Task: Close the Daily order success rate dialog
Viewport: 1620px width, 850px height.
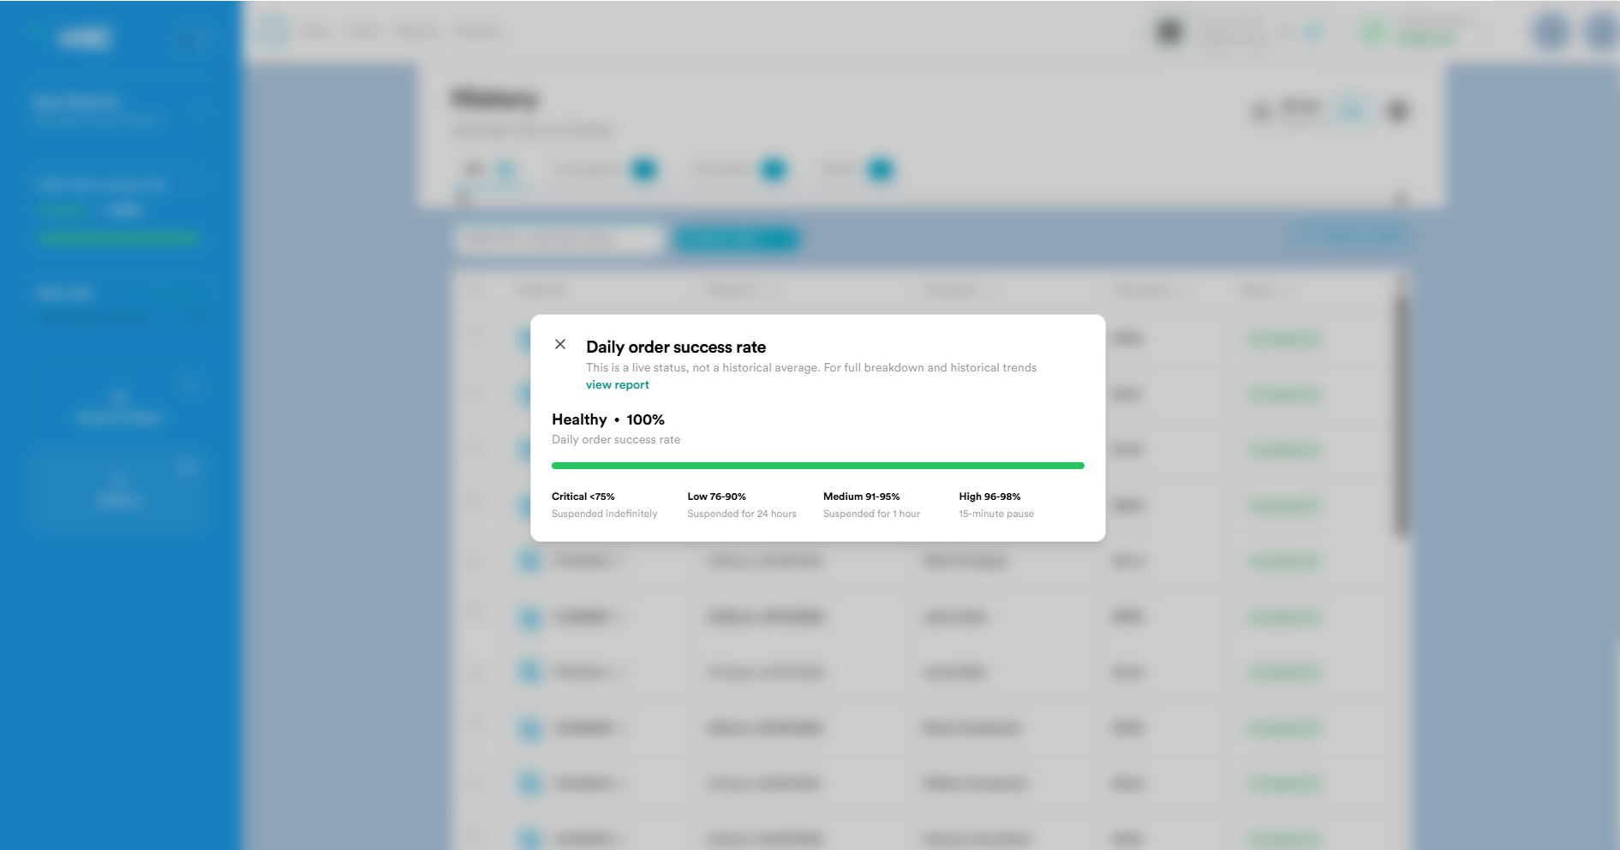Action: coord(561,344)
